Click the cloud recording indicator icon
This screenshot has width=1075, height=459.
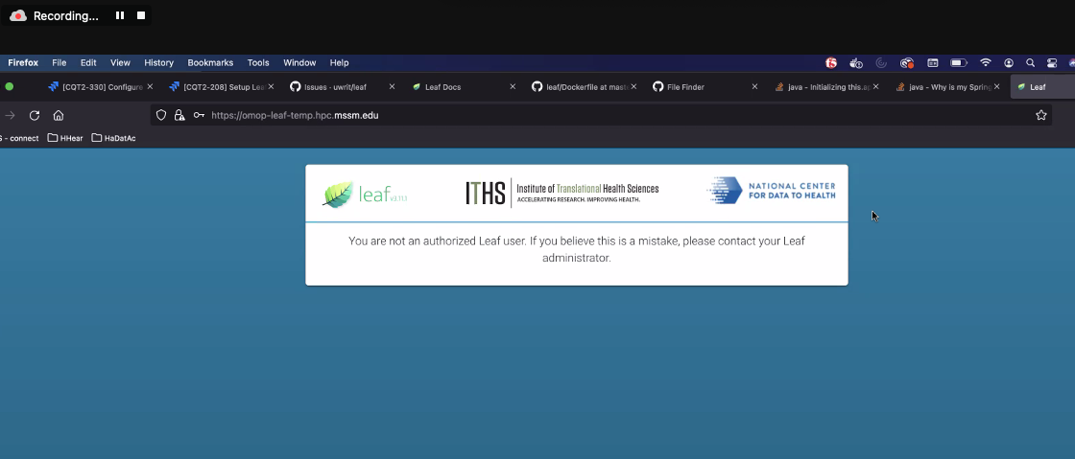pos(18,15)
